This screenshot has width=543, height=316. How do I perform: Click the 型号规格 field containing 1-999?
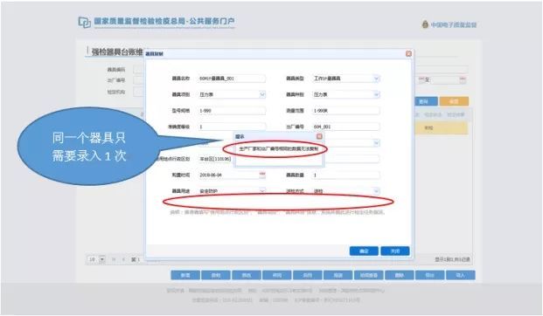(x=232, y=111)
